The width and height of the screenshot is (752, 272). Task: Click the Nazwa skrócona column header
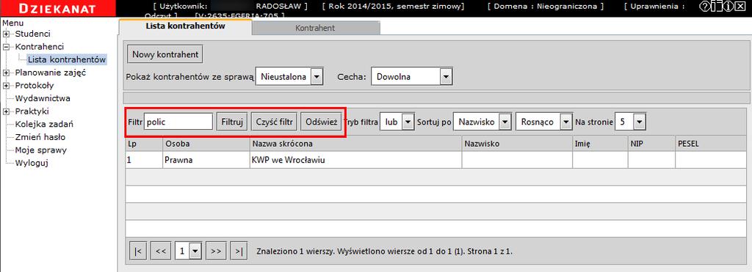pos(356,144)
